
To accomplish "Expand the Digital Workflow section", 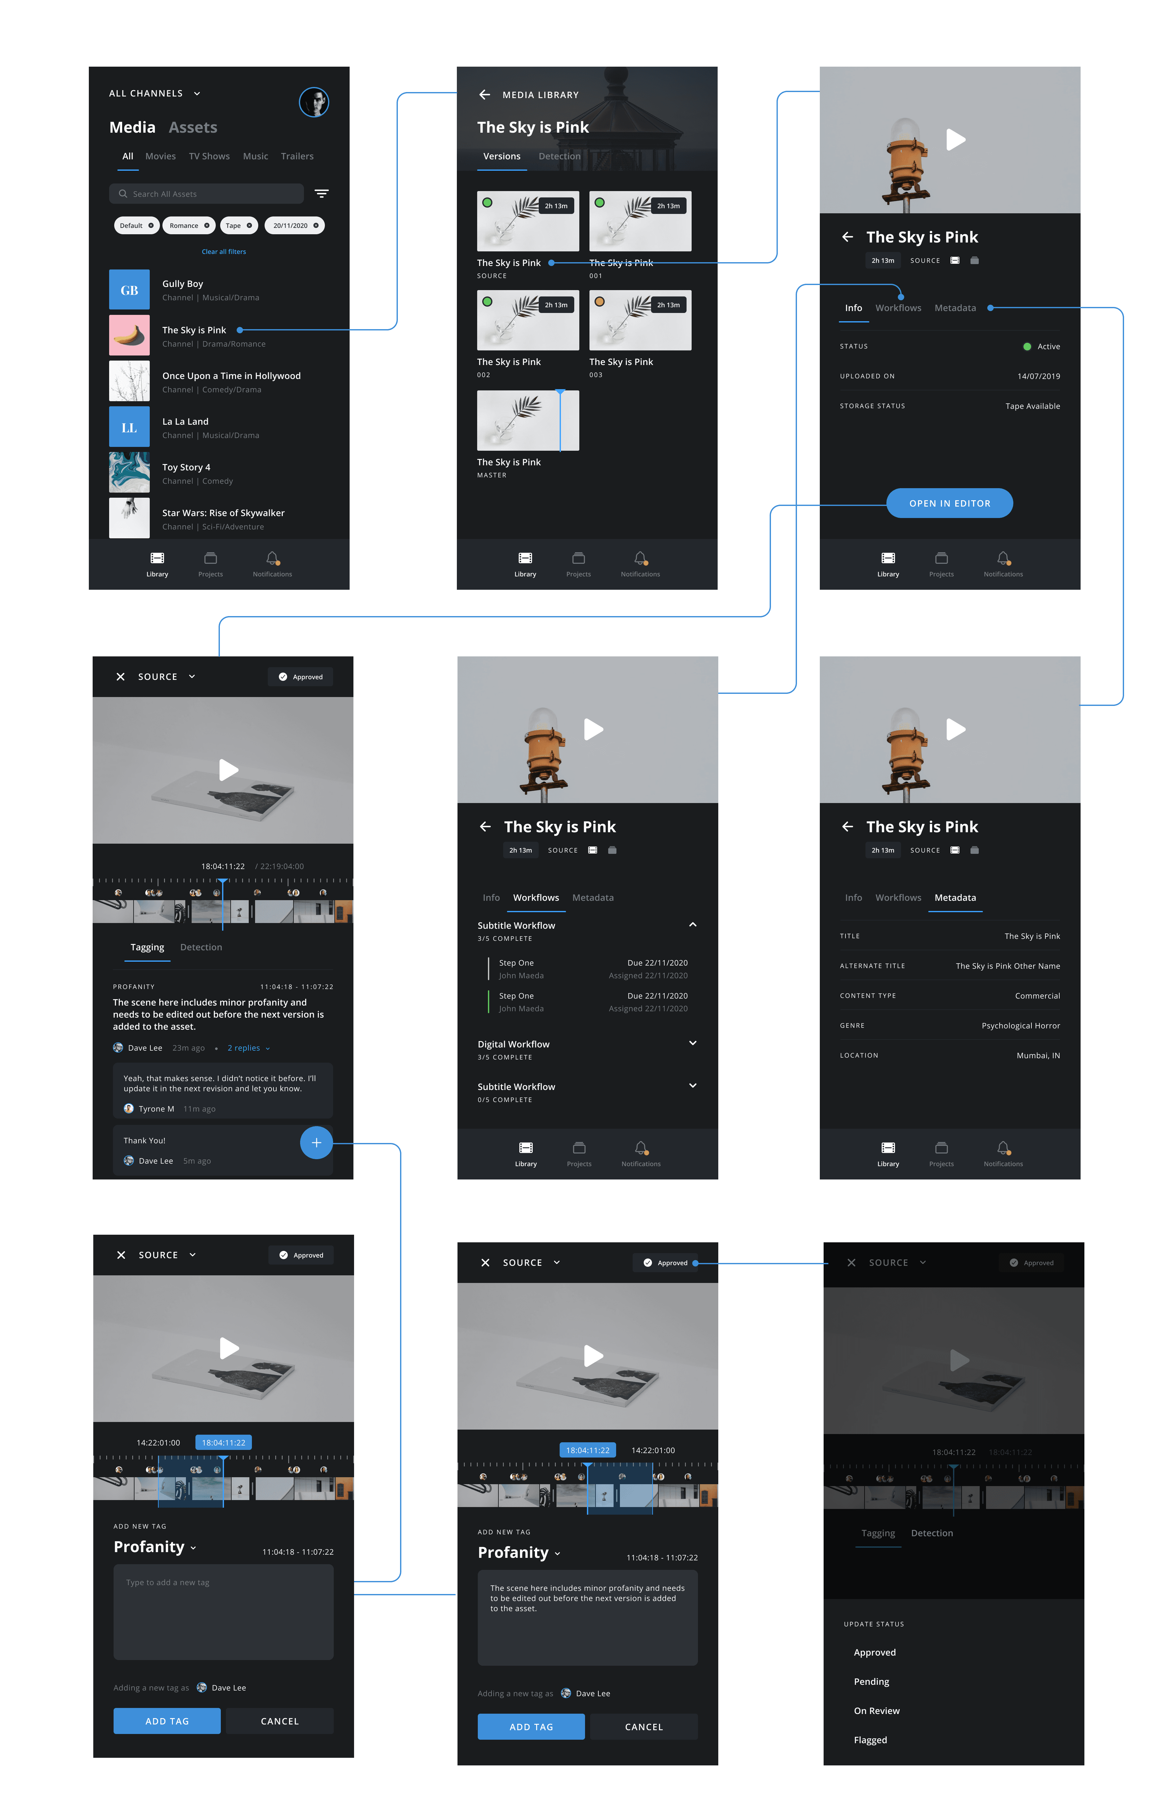I will [x=693, y=1043].
